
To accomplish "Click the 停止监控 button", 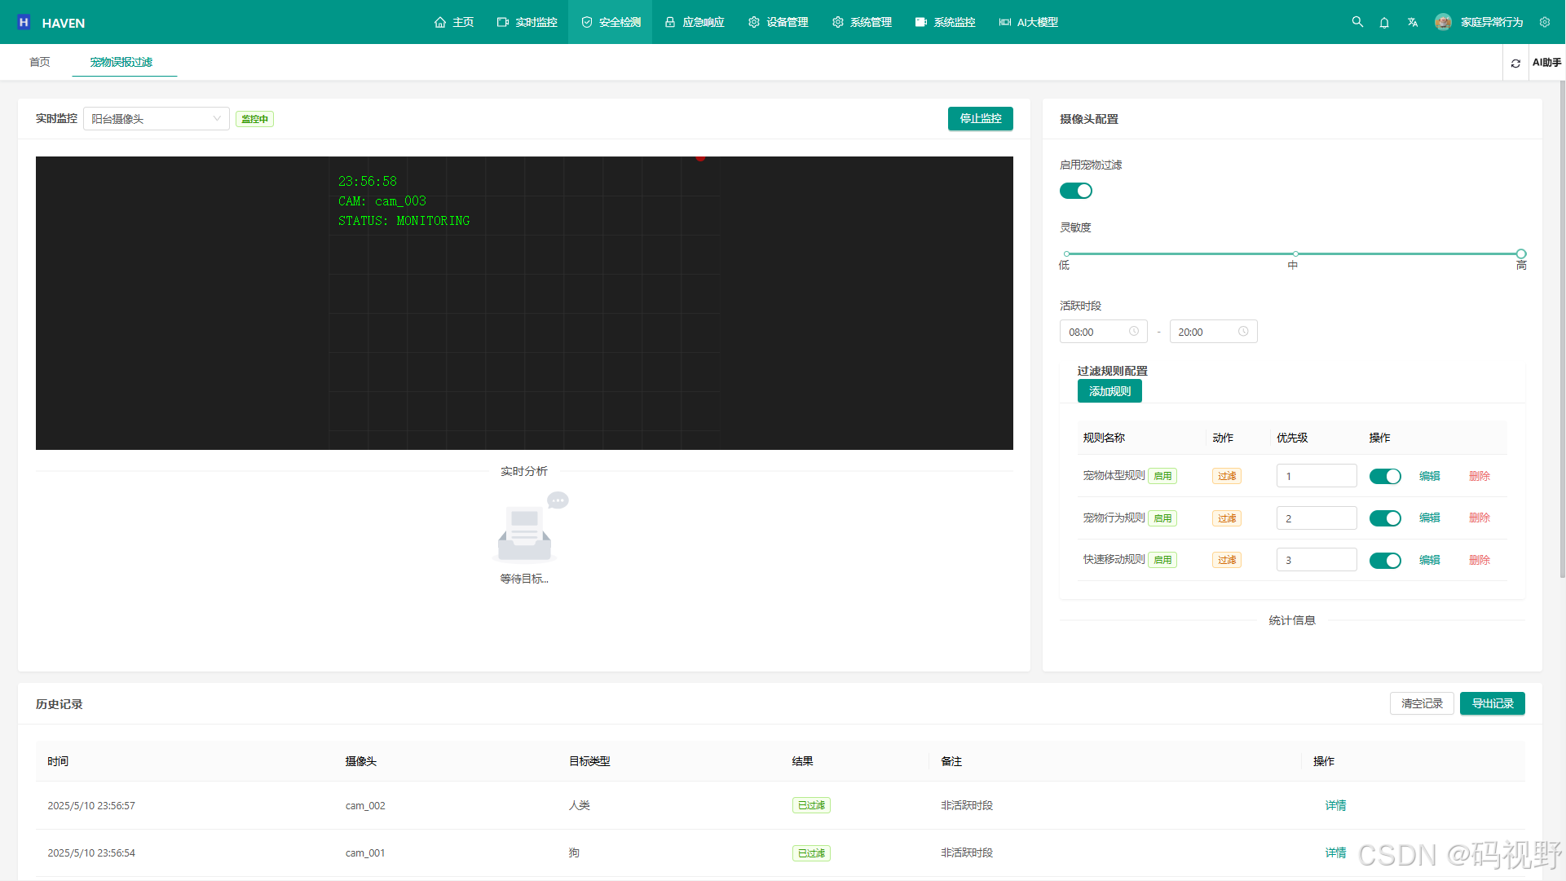I will tap(980, 119).
